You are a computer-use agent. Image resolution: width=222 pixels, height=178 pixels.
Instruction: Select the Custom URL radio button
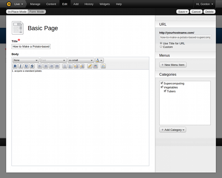point(161,47)
